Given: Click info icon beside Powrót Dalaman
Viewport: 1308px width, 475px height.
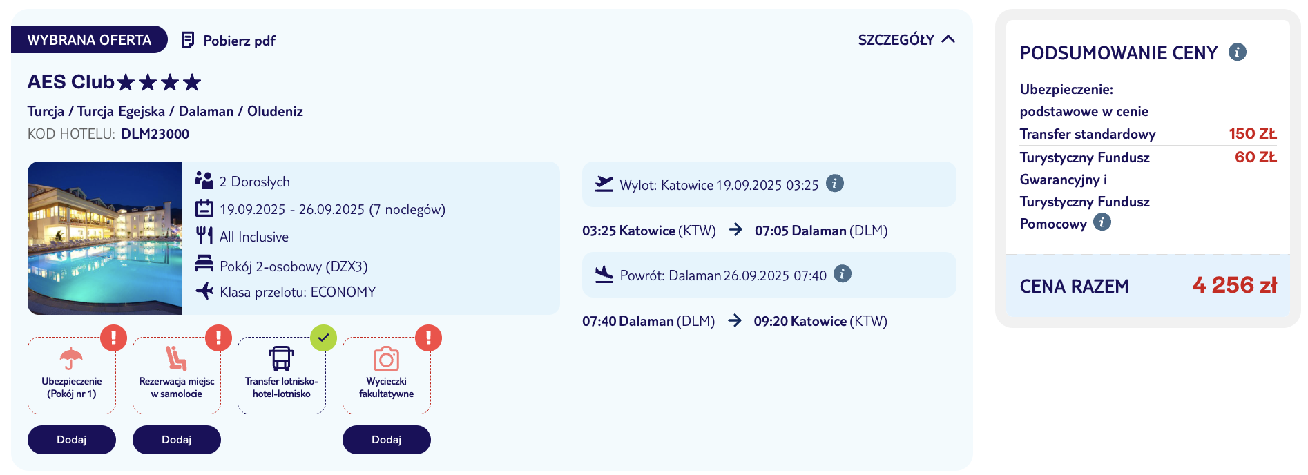Looking at the screenshot, I should tap(843, 274).
